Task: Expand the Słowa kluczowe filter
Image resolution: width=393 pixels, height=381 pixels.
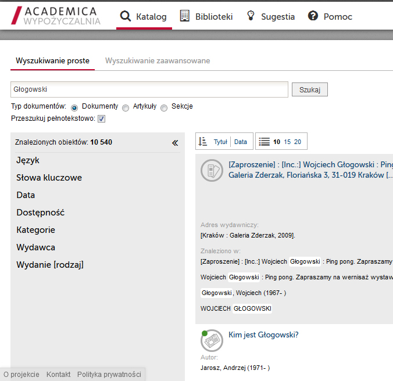Action: [49, 178]
